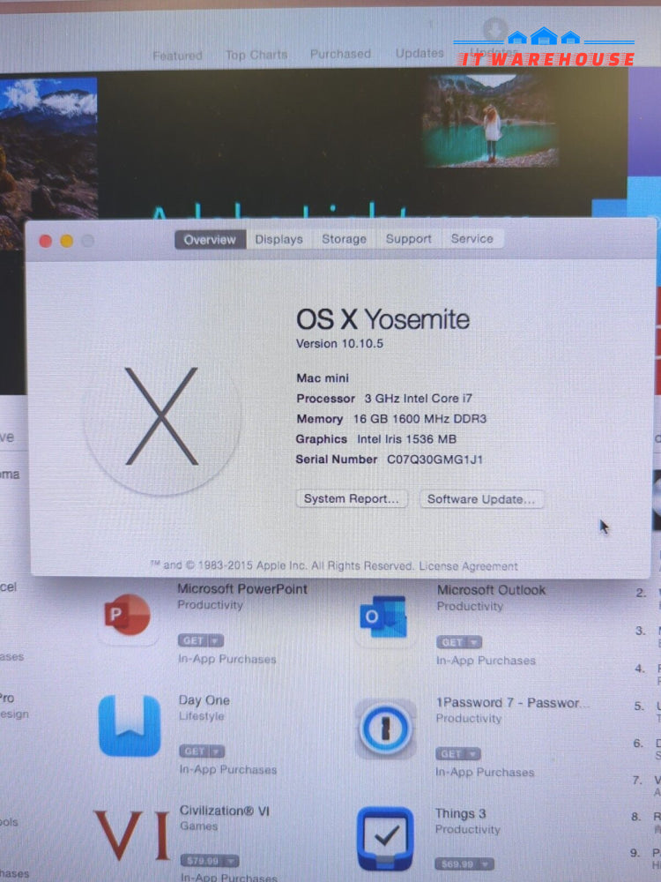Open the Storage tab
Viewport: 661px width, 882px height.
coord(344,239)
